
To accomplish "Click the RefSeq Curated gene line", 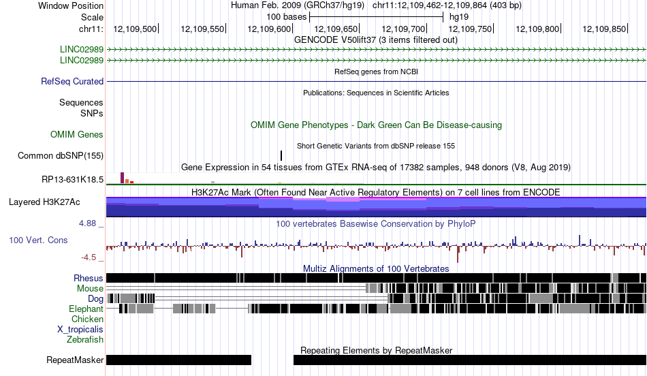I will (376, 81).
